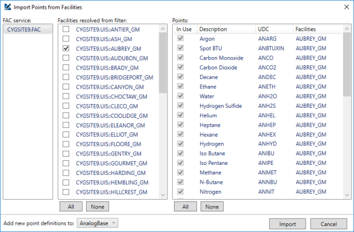This screenshot has width=354, height=232.
Task: Click the ANNBU UDC cell
Action: coord(267,182)
